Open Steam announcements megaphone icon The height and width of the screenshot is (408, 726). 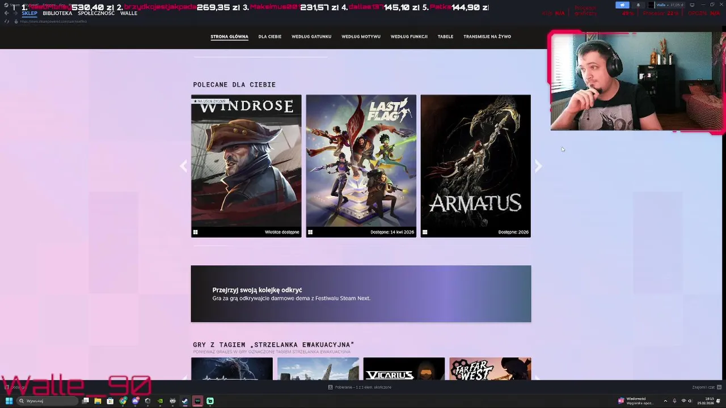pyautogui.click(x=622, y=5)
